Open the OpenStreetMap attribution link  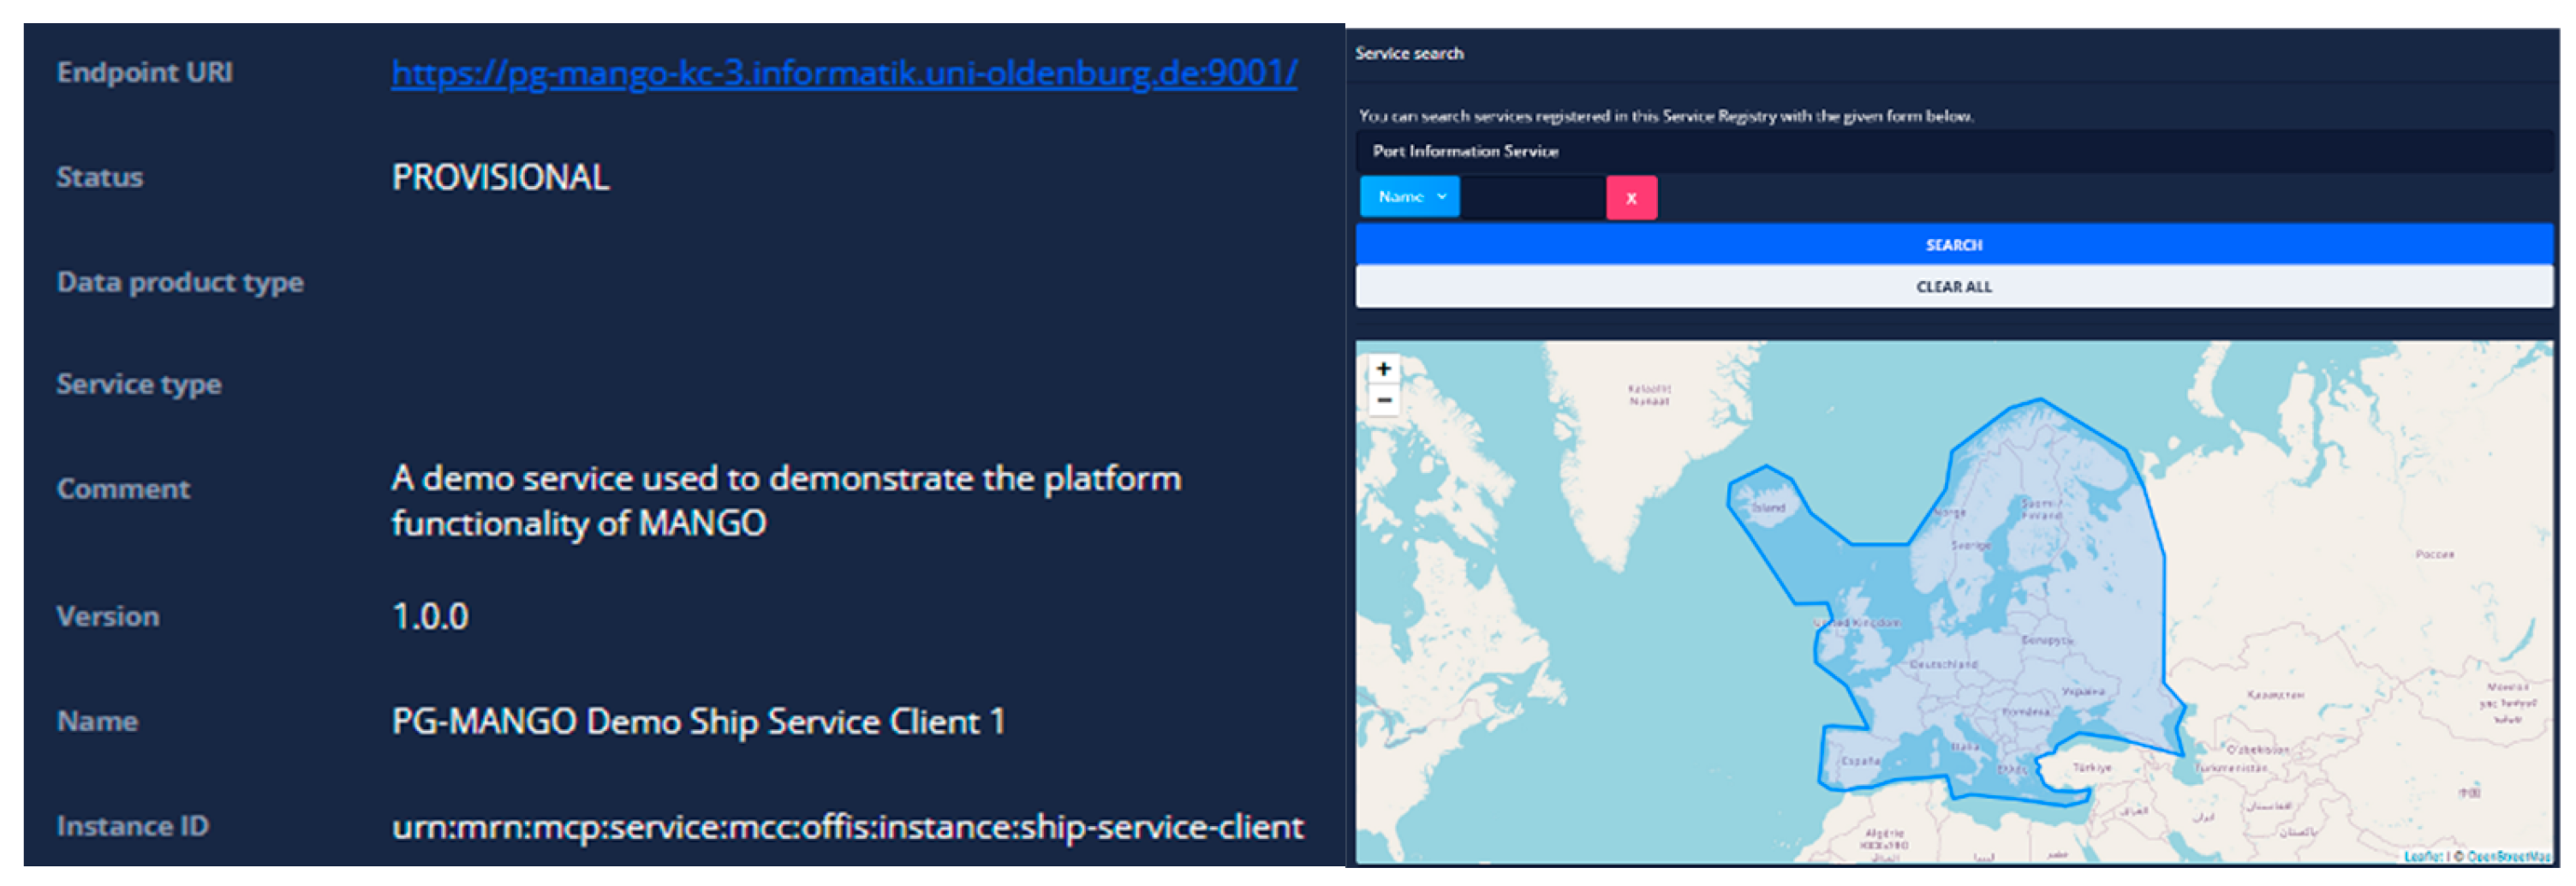(x=2508, y=856)
